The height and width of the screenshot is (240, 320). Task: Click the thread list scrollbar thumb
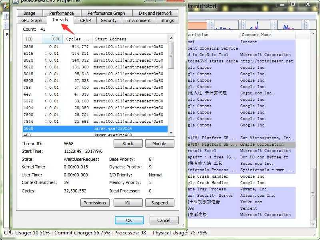(x=171, y=55)
